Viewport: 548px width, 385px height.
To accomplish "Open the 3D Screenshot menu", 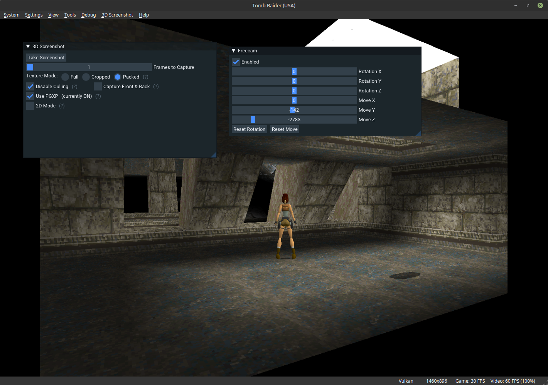I will 117,15.
